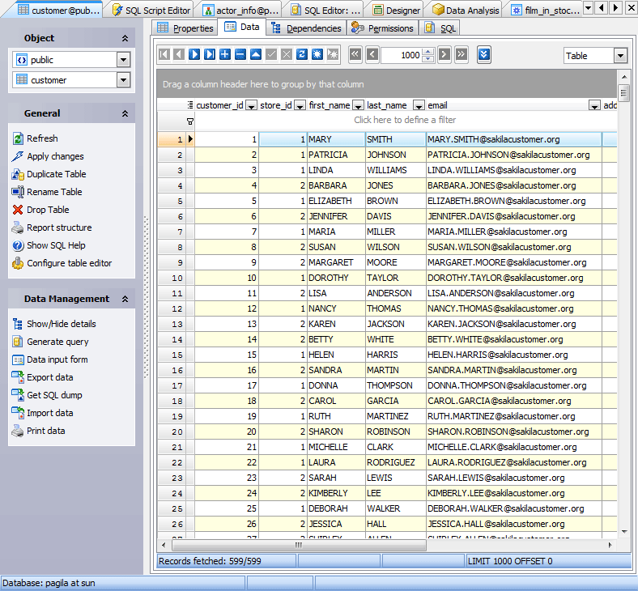638x591 pixels.
Task: Open the Table view mode dropdown
Action: pyautogui.click(x=620, y=56)
